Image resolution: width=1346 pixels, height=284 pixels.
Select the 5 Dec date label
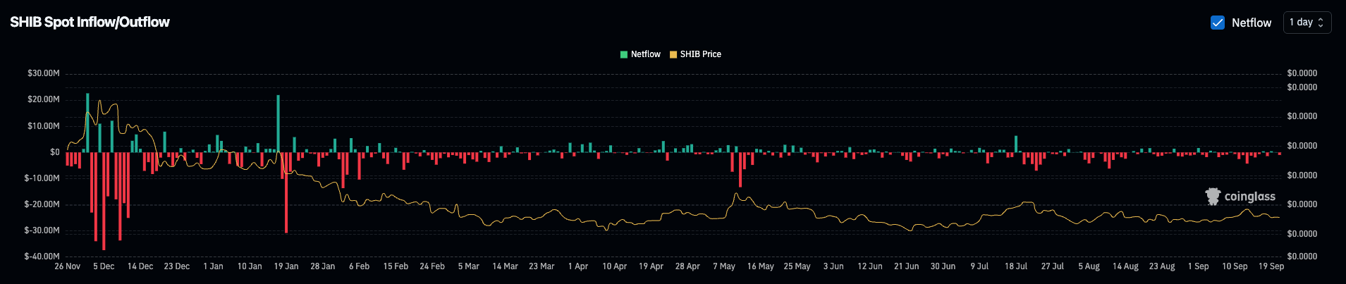point(104,266)
